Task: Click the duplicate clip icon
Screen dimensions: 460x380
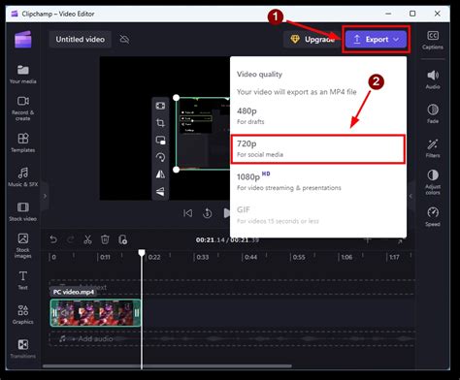Action: (122, 239)
